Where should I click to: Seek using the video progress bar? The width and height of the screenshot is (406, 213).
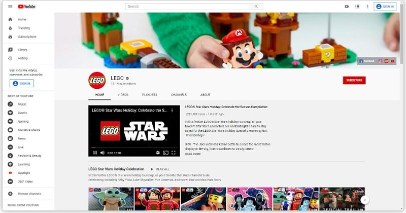[134, 148]
